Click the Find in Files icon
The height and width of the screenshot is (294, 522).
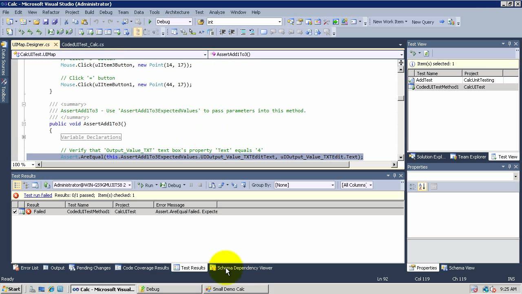point(201,22)
